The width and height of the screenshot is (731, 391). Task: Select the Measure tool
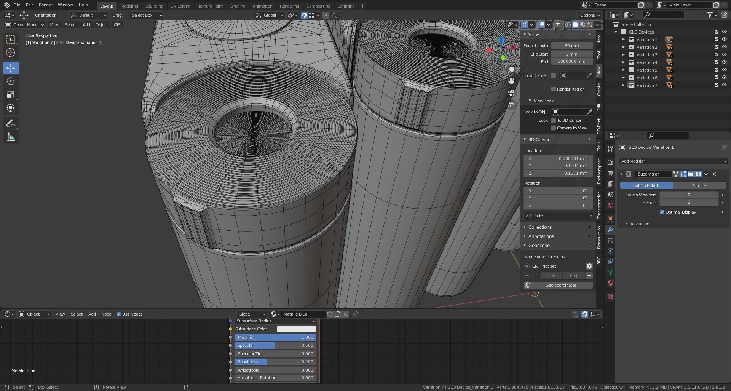click(11, 137)
